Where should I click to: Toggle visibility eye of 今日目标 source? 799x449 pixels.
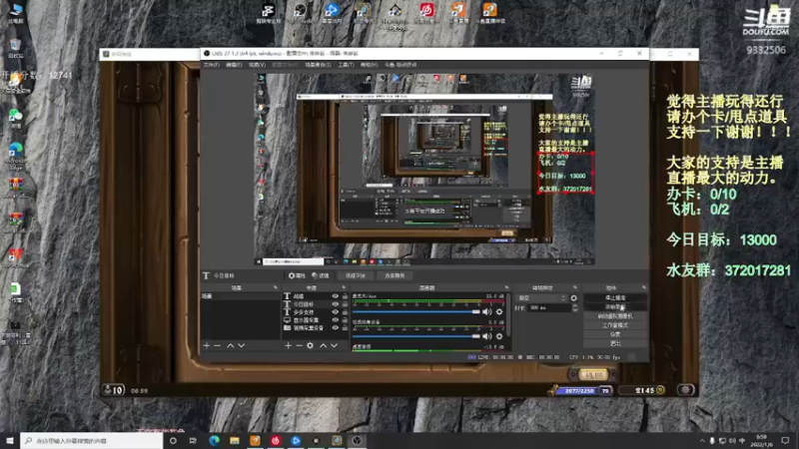[336, 304]
